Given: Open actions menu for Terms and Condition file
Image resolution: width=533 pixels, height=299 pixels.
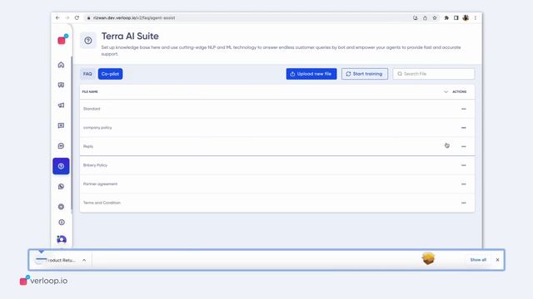Looking at the screenshot, I should [464, 203].
